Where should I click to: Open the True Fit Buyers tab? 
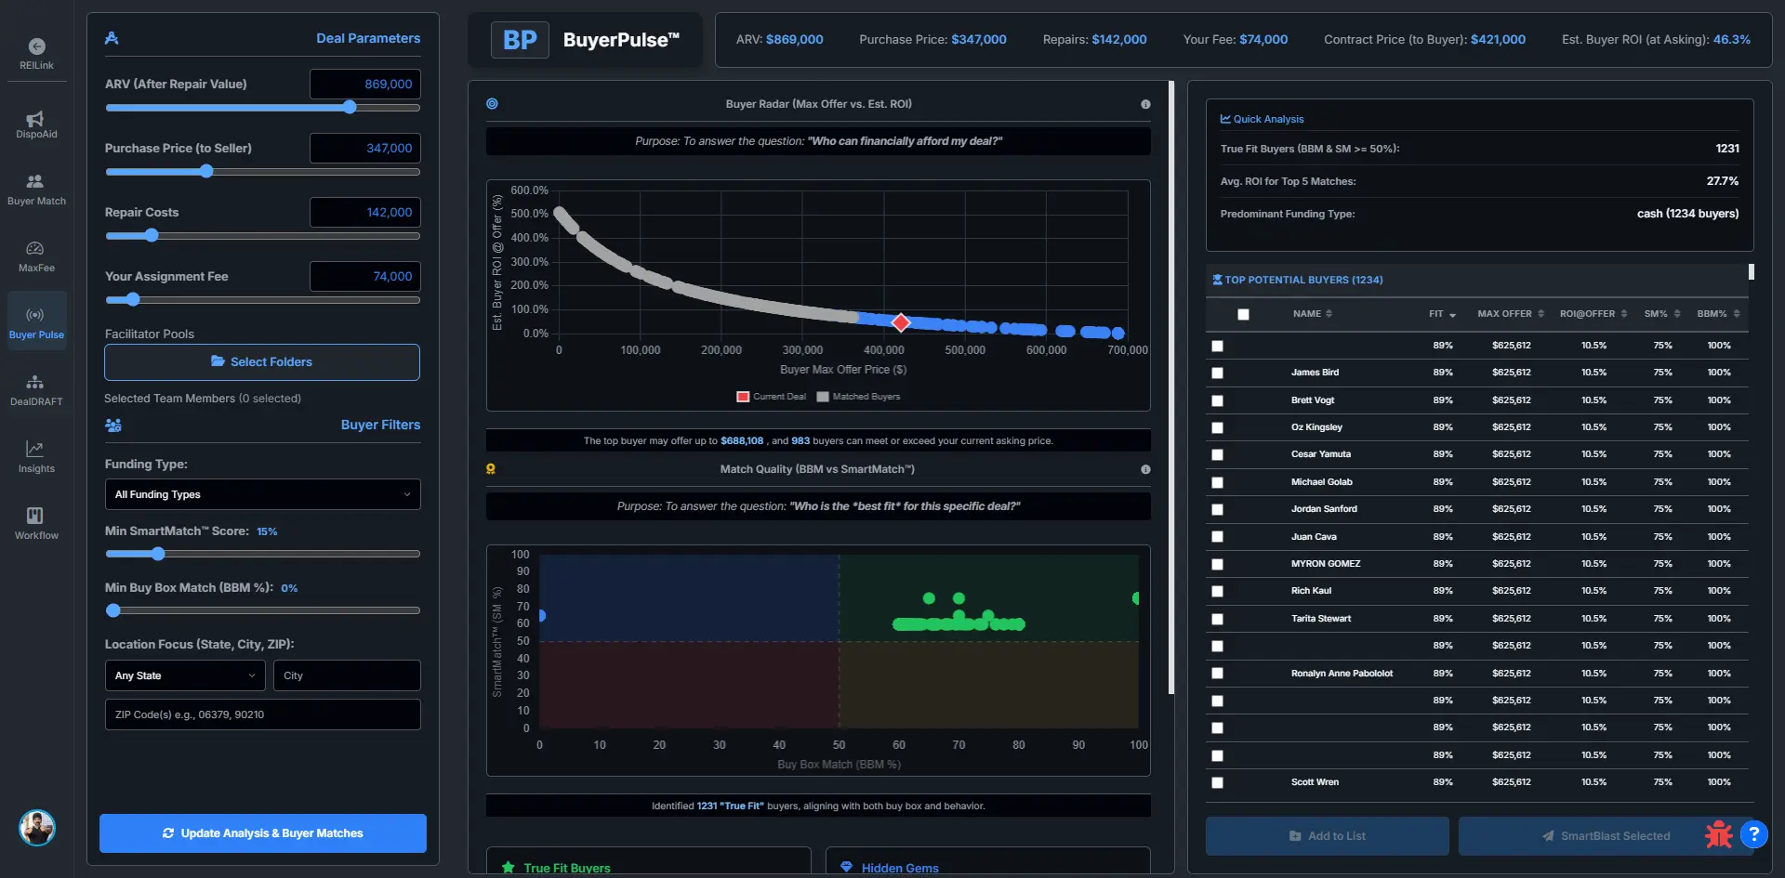[649, 862]
